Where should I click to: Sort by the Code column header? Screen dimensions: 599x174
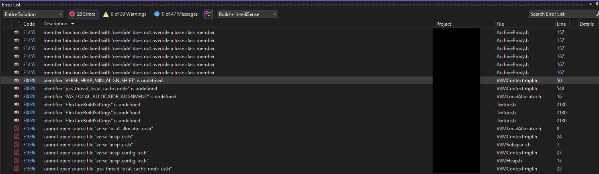29,24
